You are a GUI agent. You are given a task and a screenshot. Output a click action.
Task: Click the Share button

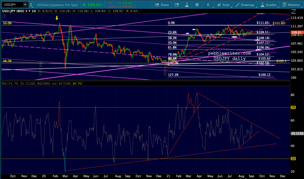click(x=162, y=5)
